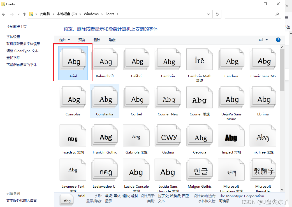This screenshot has height=207, width=292.
Task: Open 联机获取更多字体信息 link
Action: [23, 44]
